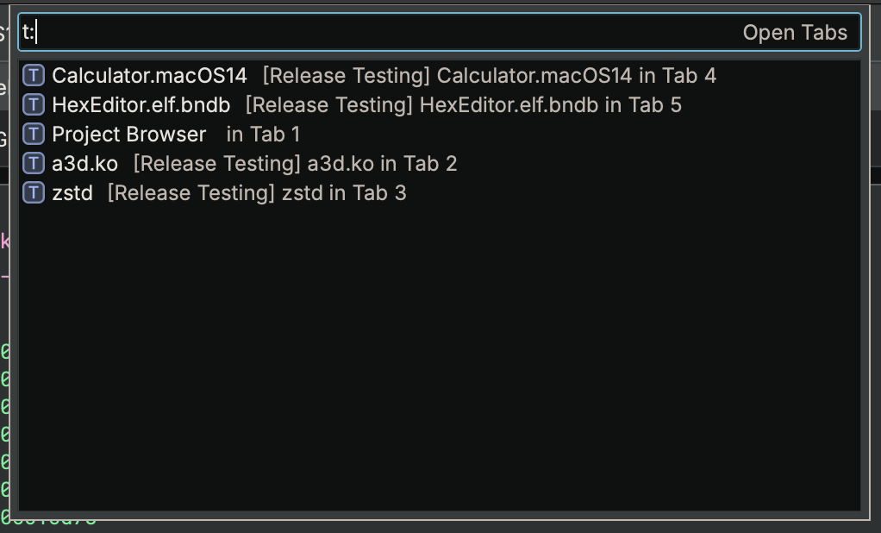Click the T icon beside Calculator.macOS14
The image size is (881, 533).
(x=34, y=75)
